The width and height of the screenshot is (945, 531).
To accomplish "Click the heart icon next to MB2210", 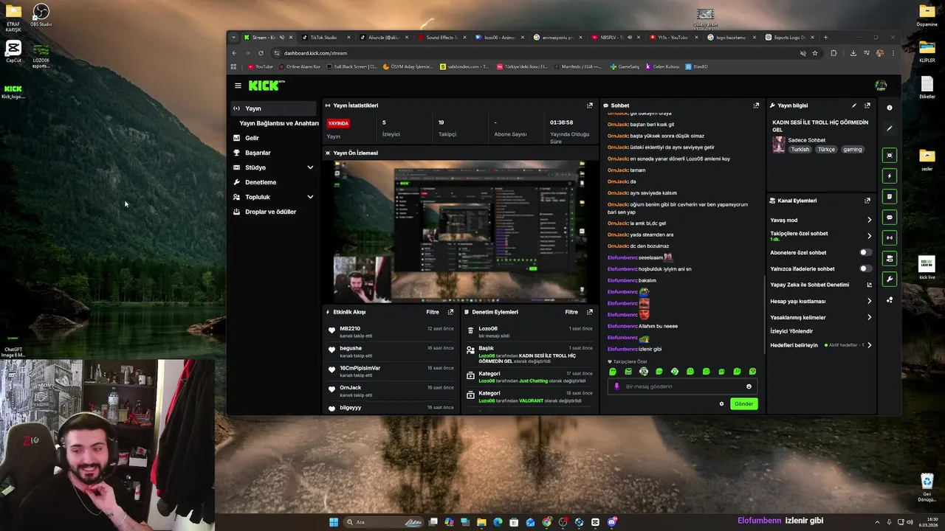I will pos(331,331).
